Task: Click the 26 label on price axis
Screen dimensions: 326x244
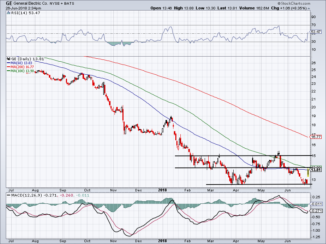Action: (314, 63)
